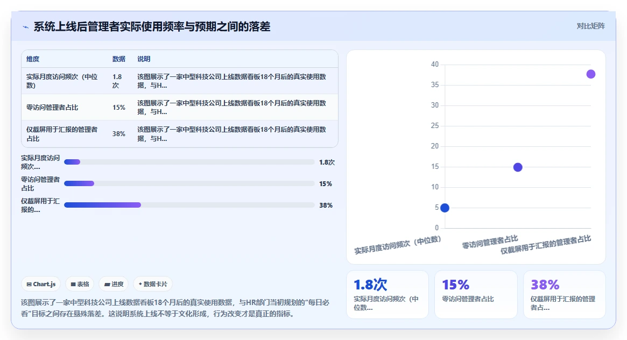This screenshot has width=627, height=340.
Task: Click the 数据 column header
Action: tap(119, 59)
